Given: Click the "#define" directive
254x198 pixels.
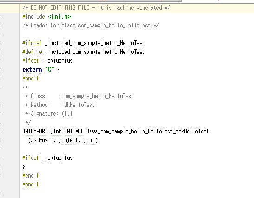Looking at the screenshot, I should pos(32,52).
